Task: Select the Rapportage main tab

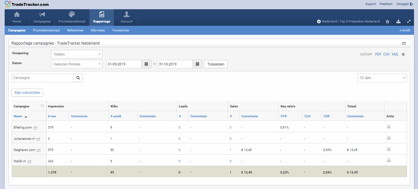Action: 102,18
